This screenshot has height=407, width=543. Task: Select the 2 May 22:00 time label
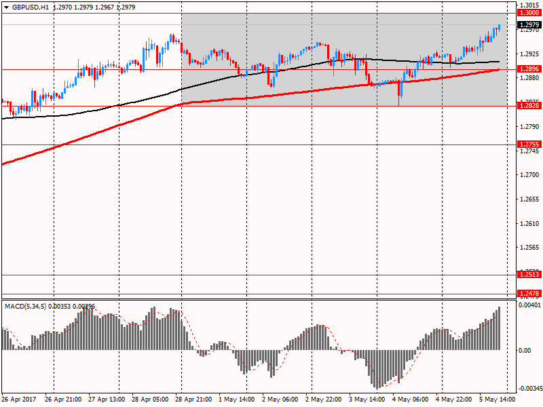(324, 400)
